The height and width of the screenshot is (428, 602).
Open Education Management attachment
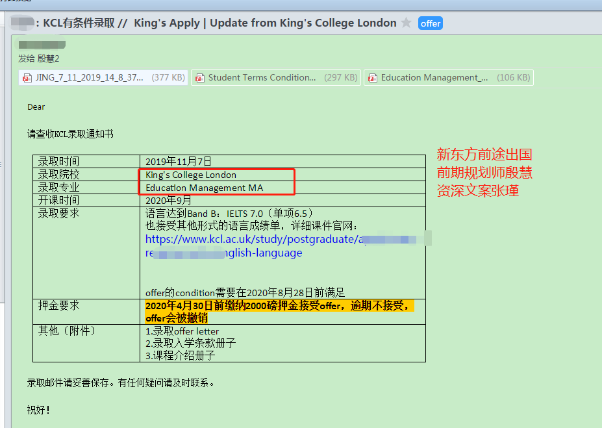(x=434, y=78)
